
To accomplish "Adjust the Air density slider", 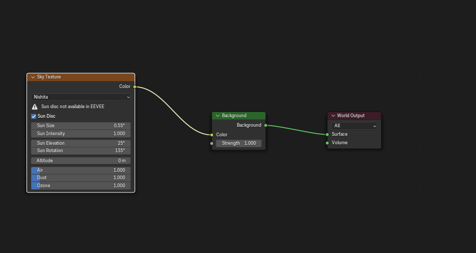I will [81, 170].
